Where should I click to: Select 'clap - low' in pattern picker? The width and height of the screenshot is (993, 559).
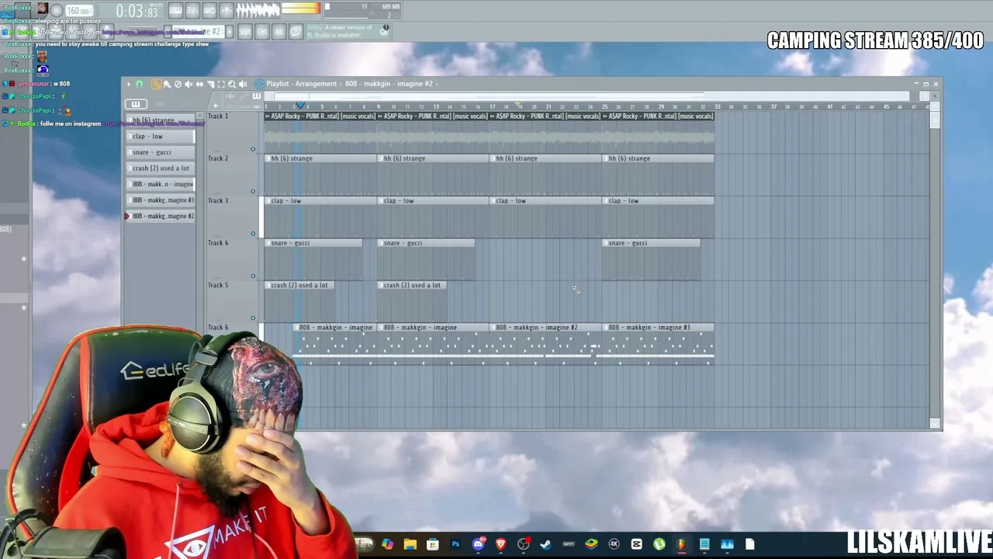160,137
